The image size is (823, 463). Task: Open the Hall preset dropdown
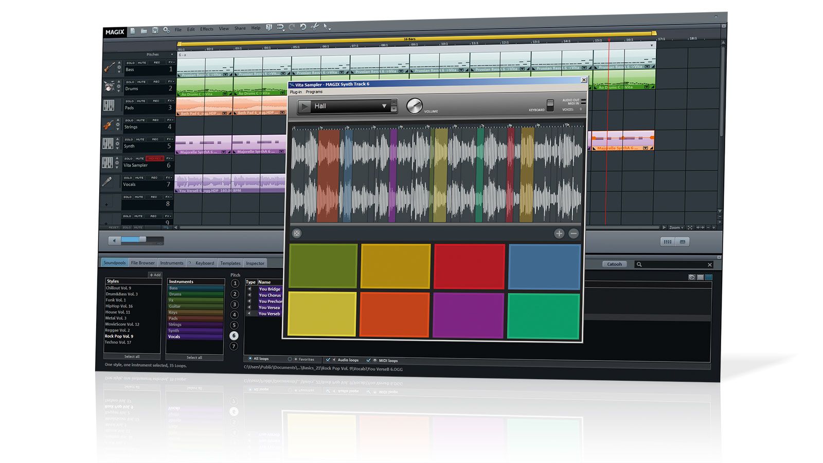[x=384, y=106]
